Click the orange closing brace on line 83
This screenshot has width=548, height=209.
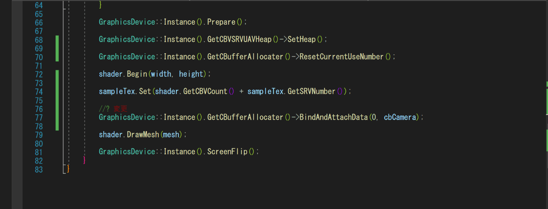pyautogui.click(x=68, y=169)
